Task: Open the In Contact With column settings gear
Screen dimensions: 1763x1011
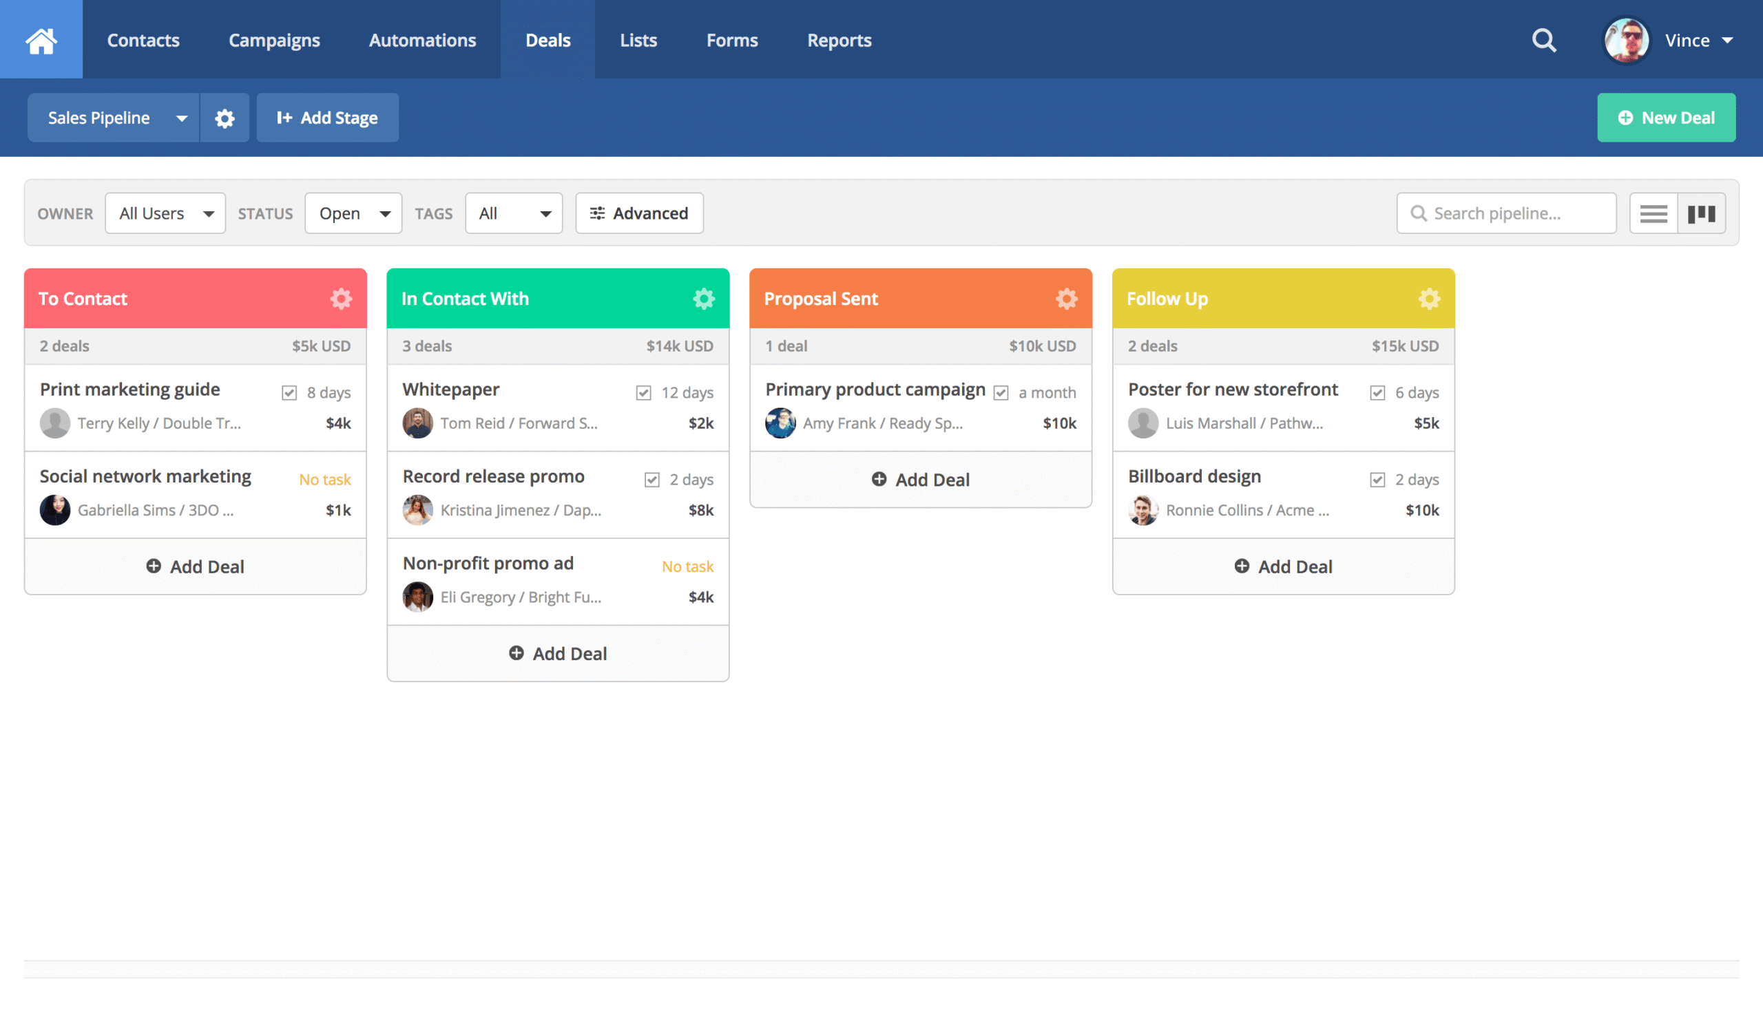Action: [704, 298]
